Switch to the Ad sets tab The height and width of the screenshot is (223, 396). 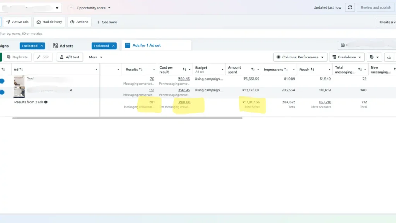[x=63, y=46]
